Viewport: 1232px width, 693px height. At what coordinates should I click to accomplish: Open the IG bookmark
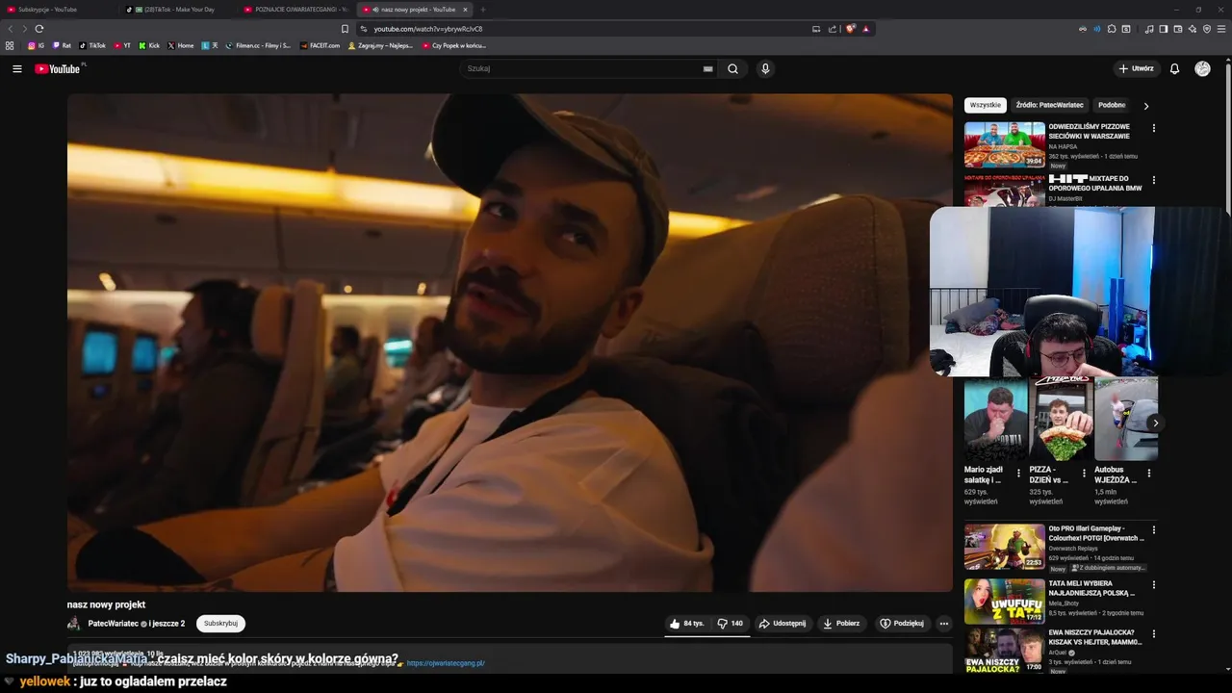pos(36,45)
